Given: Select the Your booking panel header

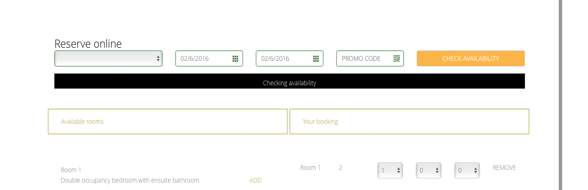Looking at the screenshot, I should click(409, 122).
